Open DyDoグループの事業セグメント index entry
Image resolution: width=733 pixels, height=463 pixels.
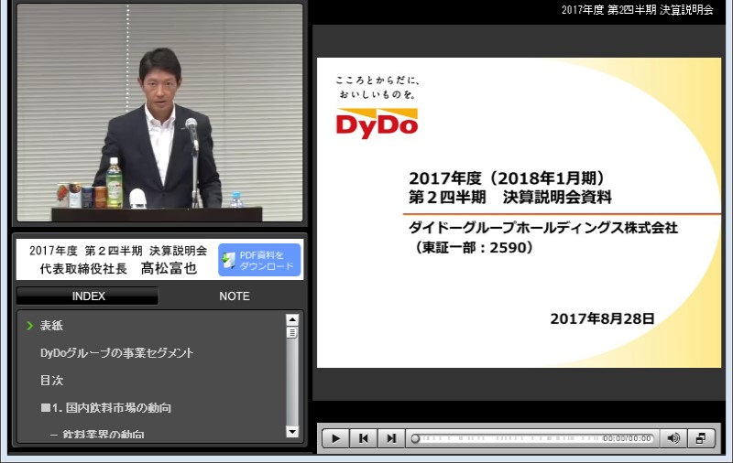click(117, 353)
